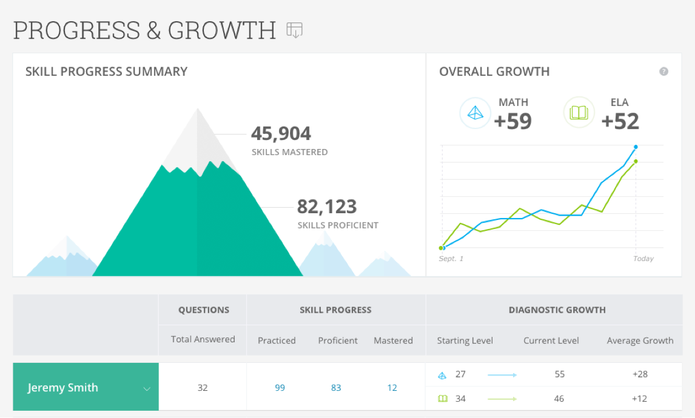Click the math icon in Jeremy's growth row
The width and height of the screenshot is (695, 418).
(443, 374)
